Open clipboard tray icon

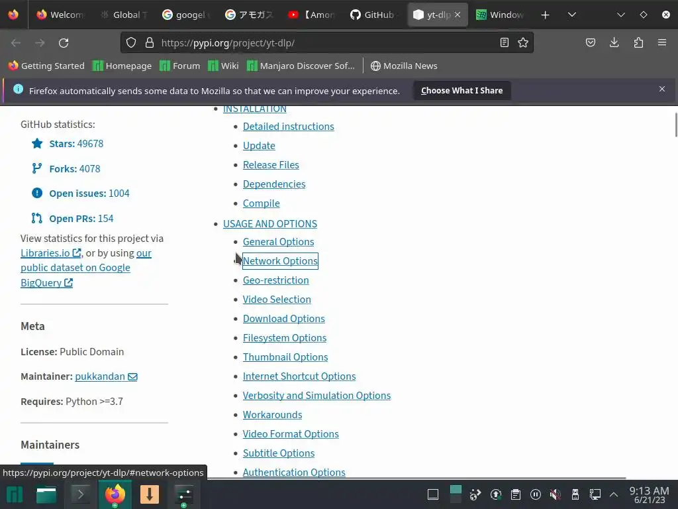click(515, 494)
